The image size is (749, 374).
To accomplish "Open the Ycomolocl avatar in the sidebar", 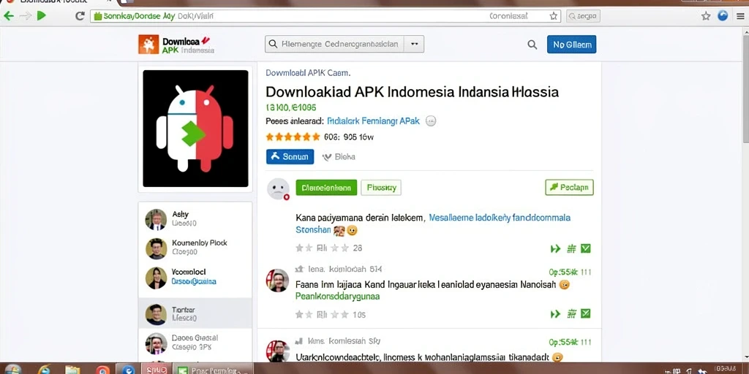I will [x=156, y=278].
